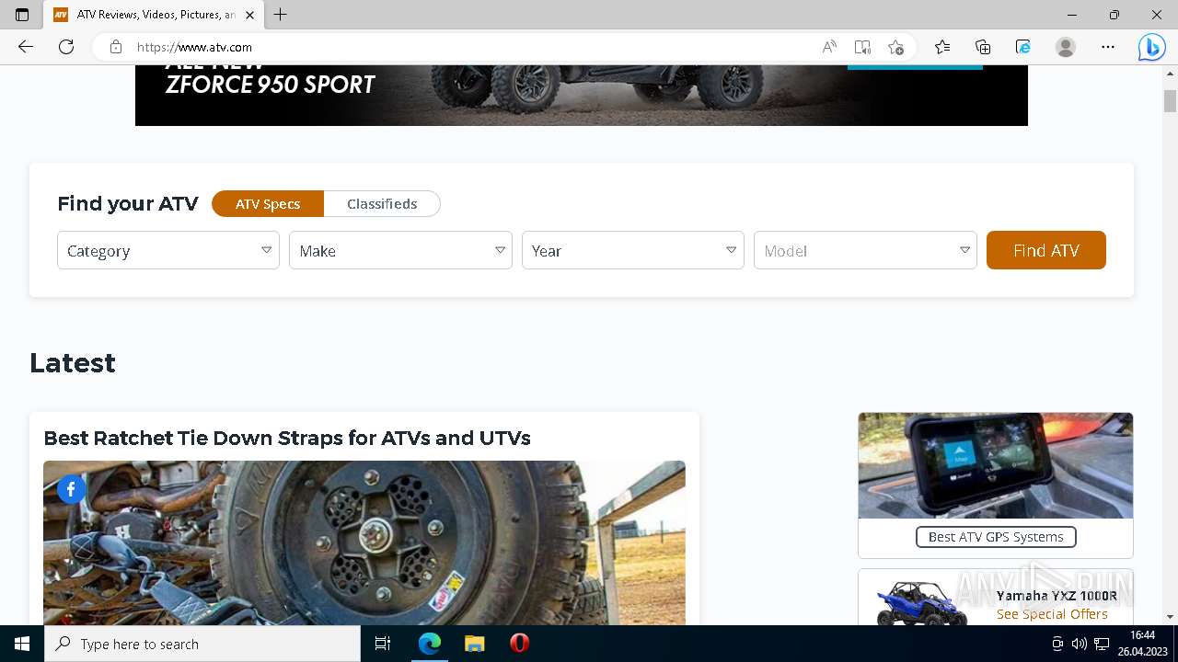Viewport: 1178px width, 662px height.
Task: Open the Bing sidebar chat
Action: tap(1151, 47)
